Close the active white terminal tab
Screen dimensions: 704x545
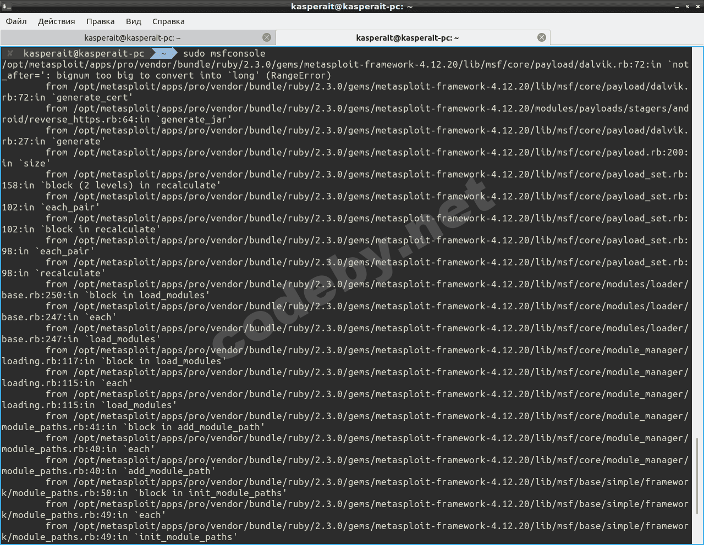(x=542, y=37)
